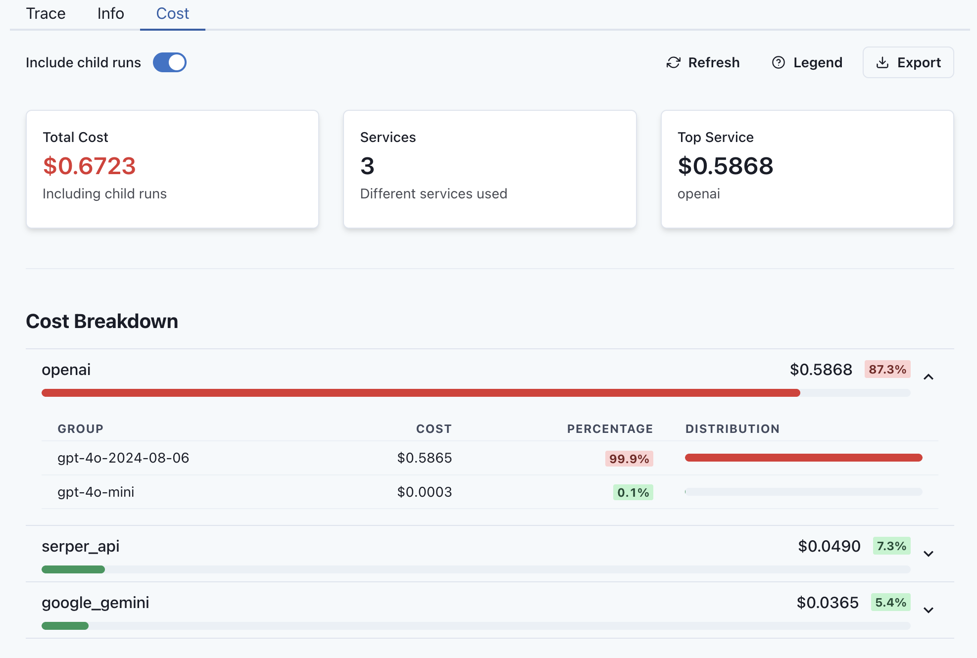This screenshot has height=658, width=977.
Task: Click the gpt-4o-2024-08-06 group name
Action: click(x=123, y=458)
